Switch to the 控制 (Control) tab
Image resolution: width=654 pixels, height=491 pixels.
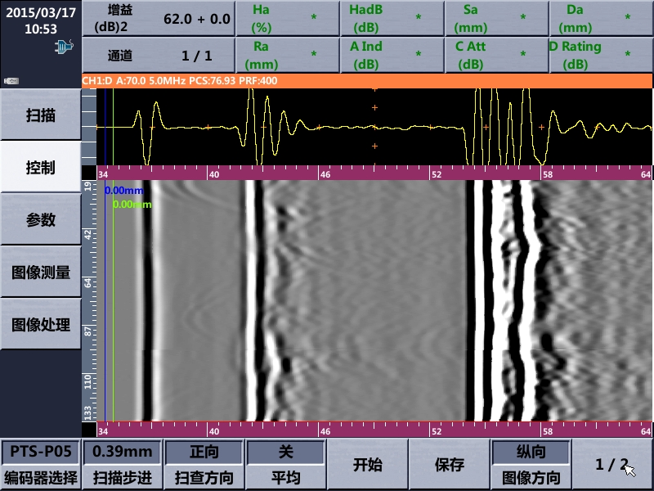click(x=41, y=168)
